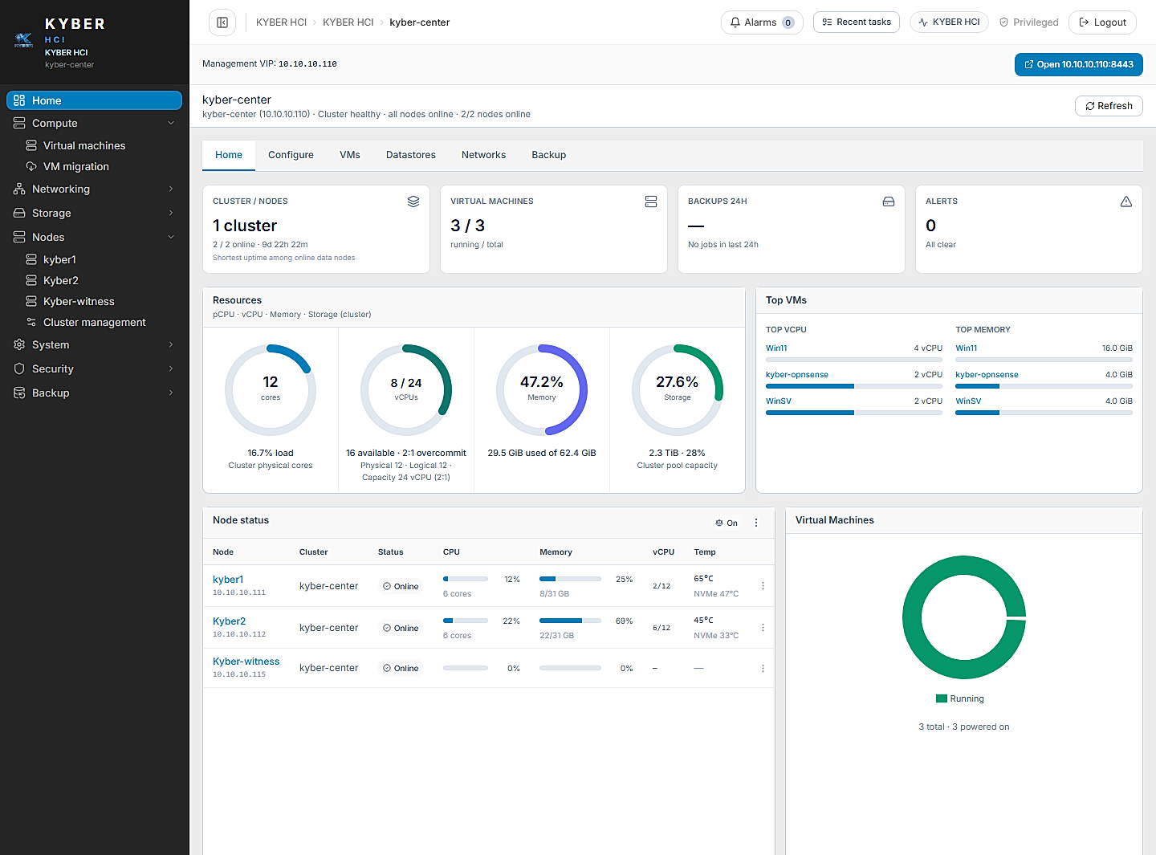The height and width of the screenshot is (855, 1156).
Task: Expand the Security section chevron
Action: point(171,368)
